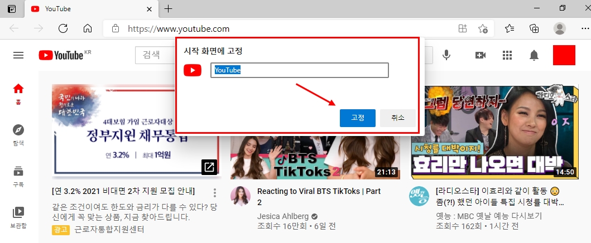Image resolution: width=591 pixels, height=243 pixels.
Task: Reload the YouTube page
Action: (x=63, y=28)
